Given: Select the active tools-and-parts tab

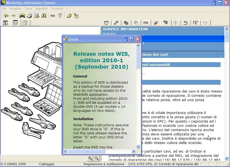Looking at the screenshot, I should click(x=166, y=23).
